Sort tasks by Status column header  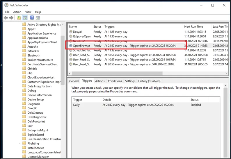pos(97,27)
